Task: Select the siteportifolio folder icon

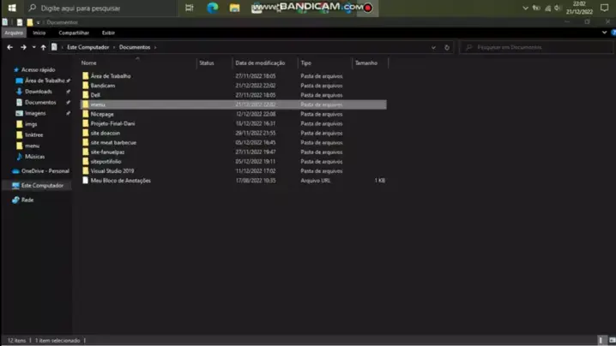Action: pyautogui.click(x=86, y=161)
